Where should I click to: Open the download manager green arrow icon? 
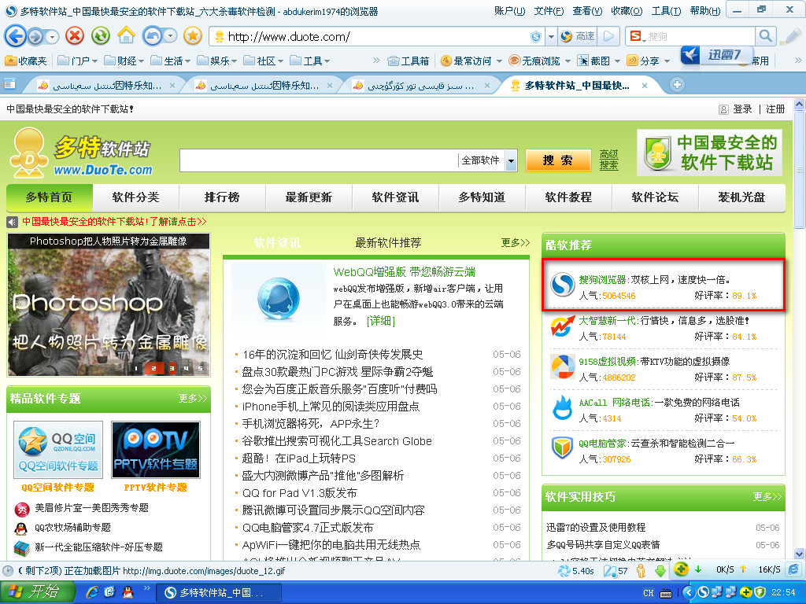pyautogui.click(x=660, y=571)
